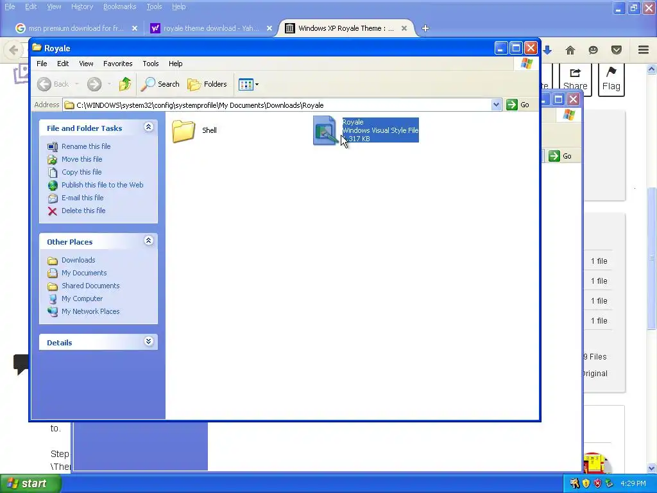Click Delete this file
The width and height of the screenshot is (657, 493).
(x=83, y=211)
